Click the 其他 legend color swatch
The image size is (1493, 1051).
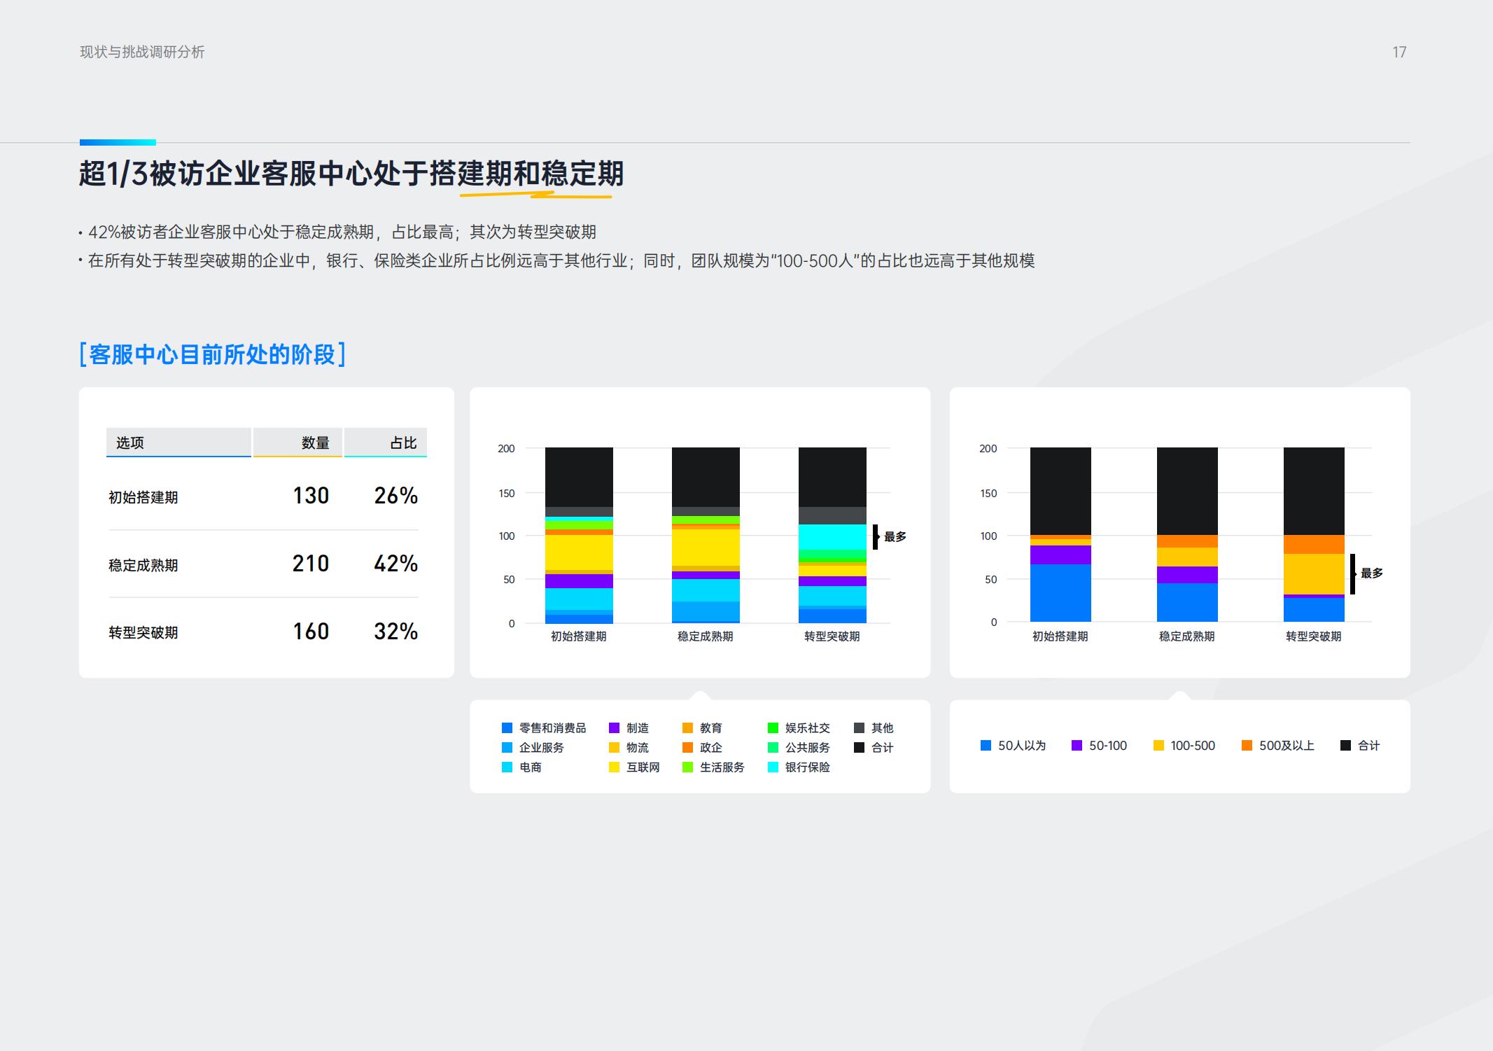pos(860,728)
